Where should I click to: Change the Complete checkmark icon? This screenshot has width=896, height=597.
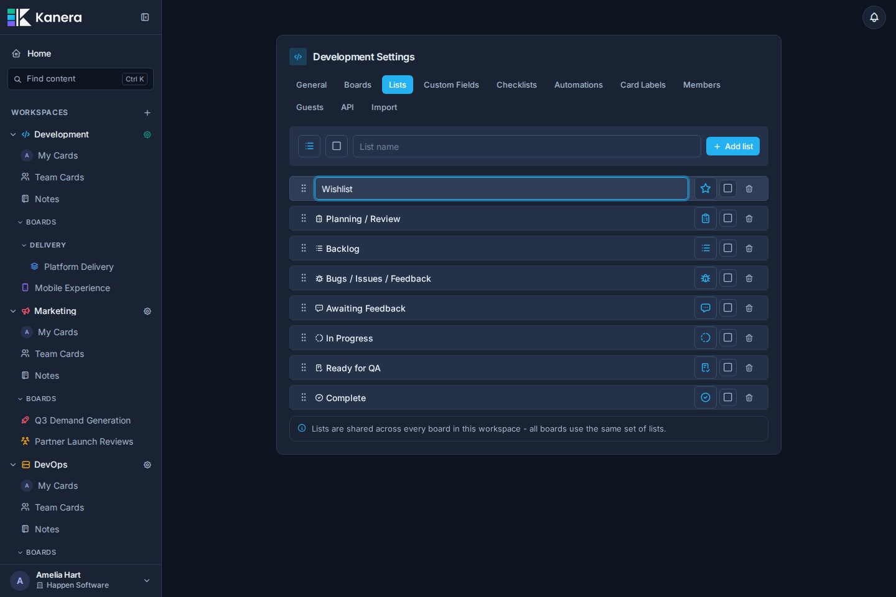coord(706,397)
